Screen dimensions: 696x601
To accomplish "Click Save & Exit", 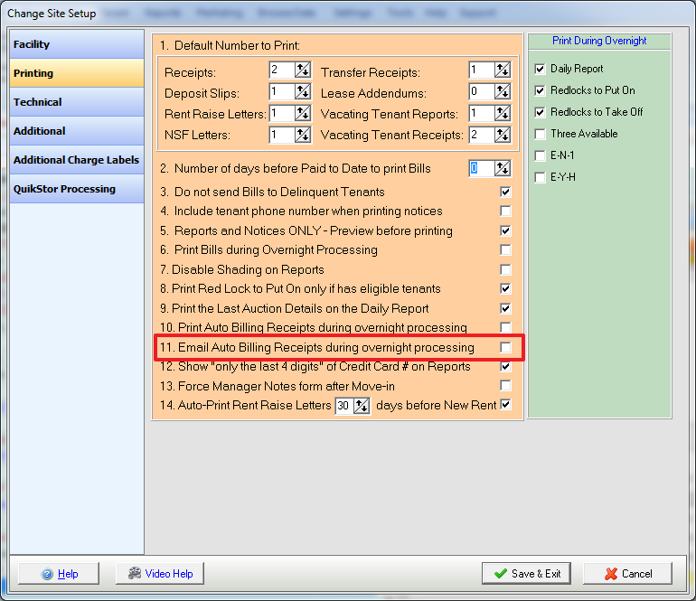I will coord(526,574).
